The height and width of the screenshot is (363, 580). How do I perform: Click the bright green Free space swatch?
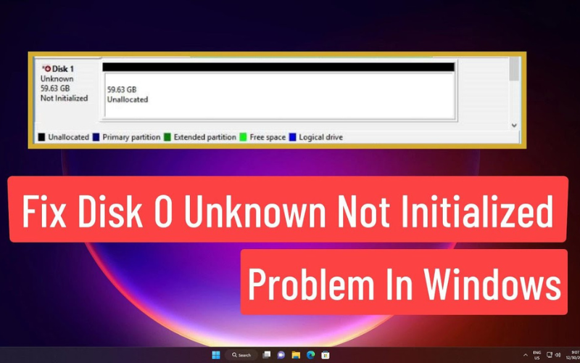click(243, 136)
